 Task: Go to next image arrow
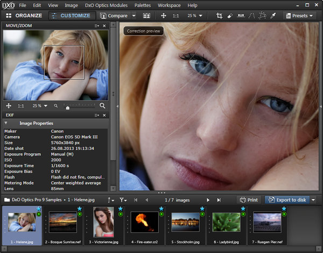tap(208, 200)
